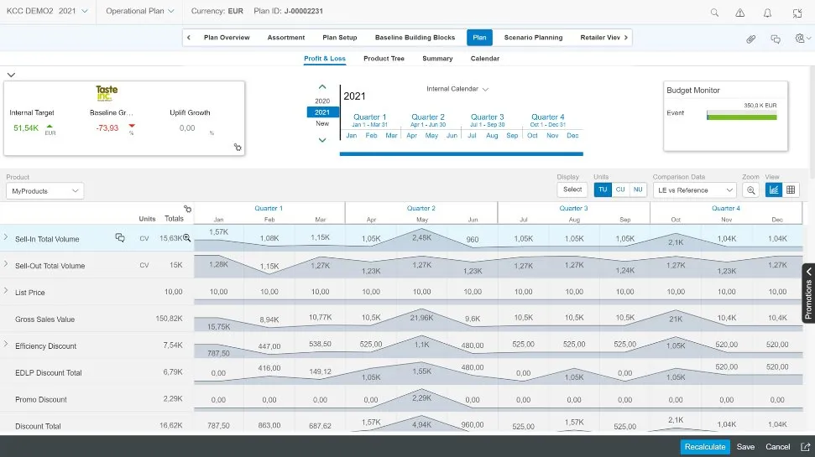
Task: Select the NU units toggle
Action: pyautogui.click(x=638, y=190)
